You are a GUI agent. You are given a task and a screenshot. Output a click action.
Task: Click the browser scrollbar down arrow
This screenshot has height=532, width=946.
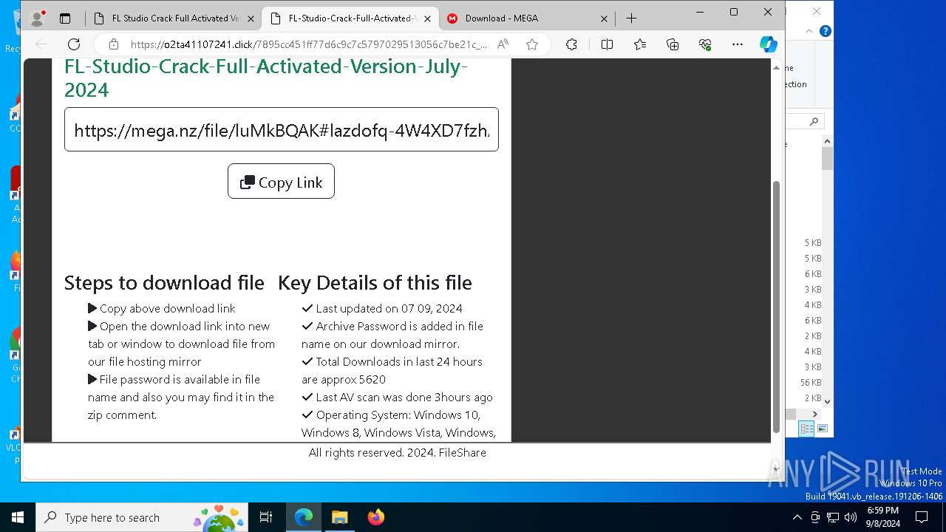pyautogui.click(x=776, y=468)
